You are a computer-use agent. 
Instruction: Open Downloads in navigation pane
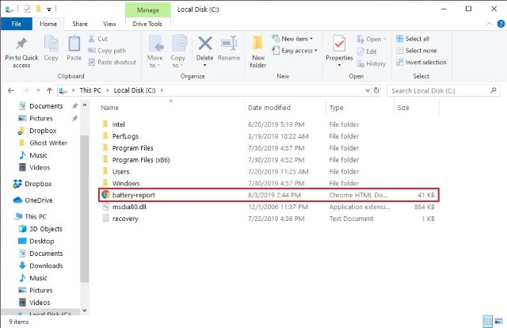tap(40, 265)
